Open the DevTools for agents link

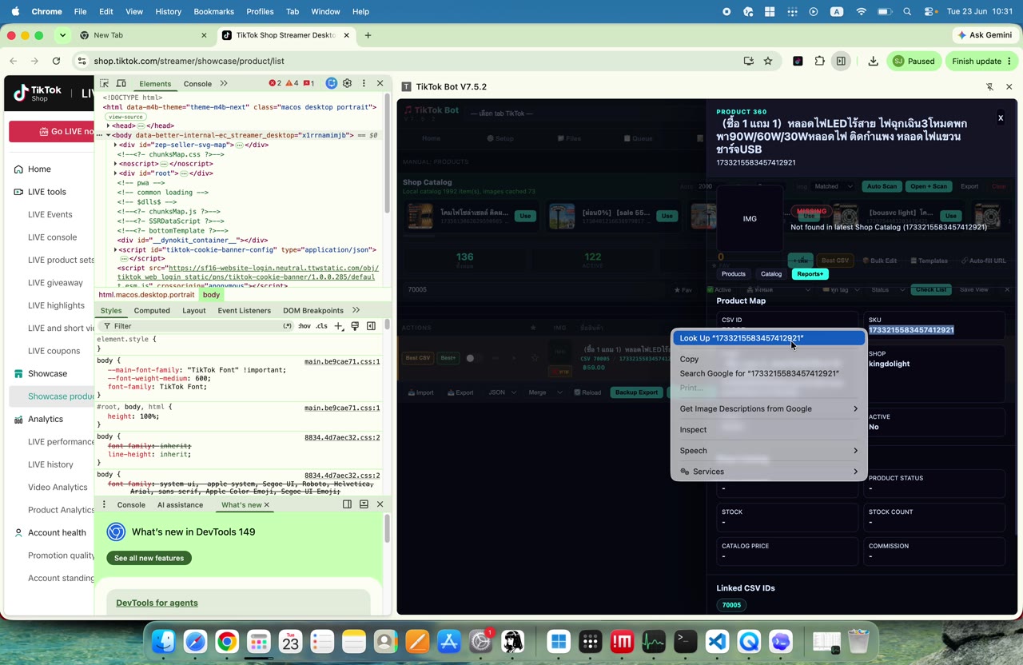pos(157,603)
